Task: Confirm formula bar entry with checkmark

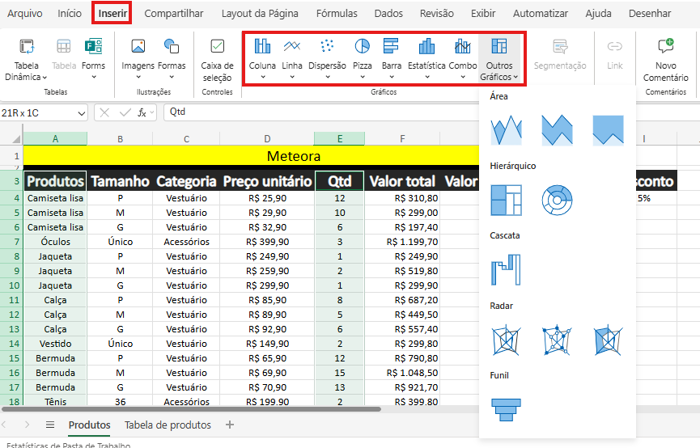Action: [125, 113]
